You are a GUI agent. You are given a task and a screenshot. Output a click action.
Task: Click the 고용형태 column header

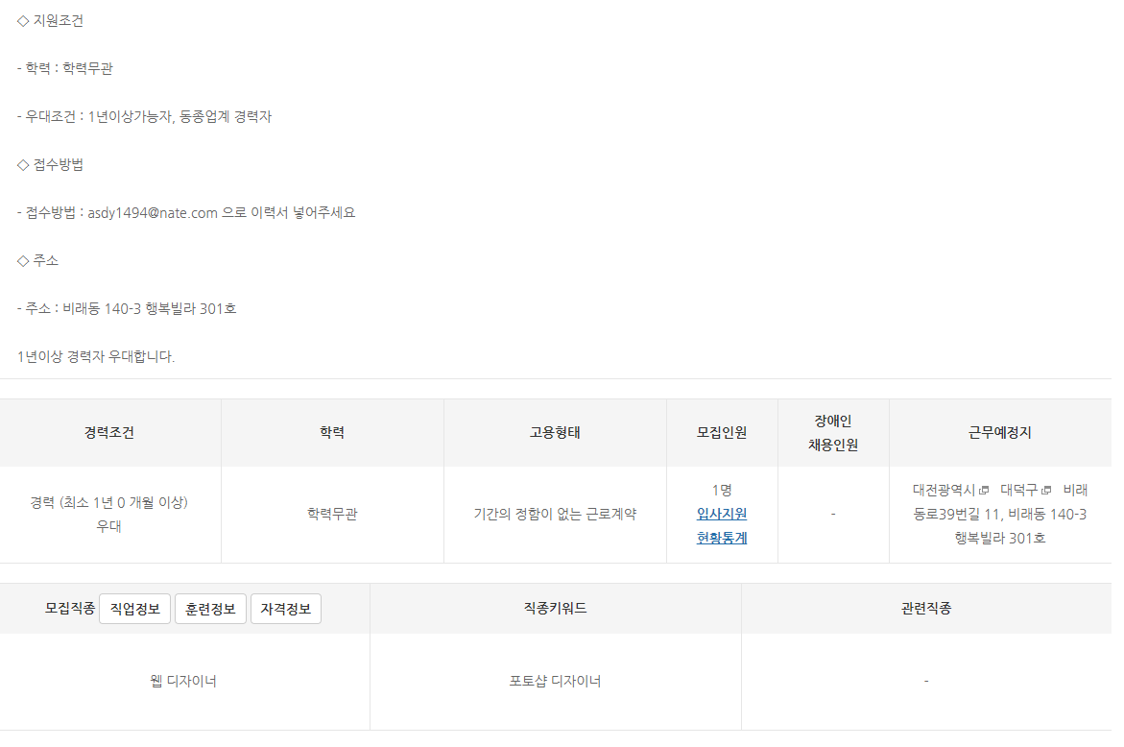tap(555, 432)
